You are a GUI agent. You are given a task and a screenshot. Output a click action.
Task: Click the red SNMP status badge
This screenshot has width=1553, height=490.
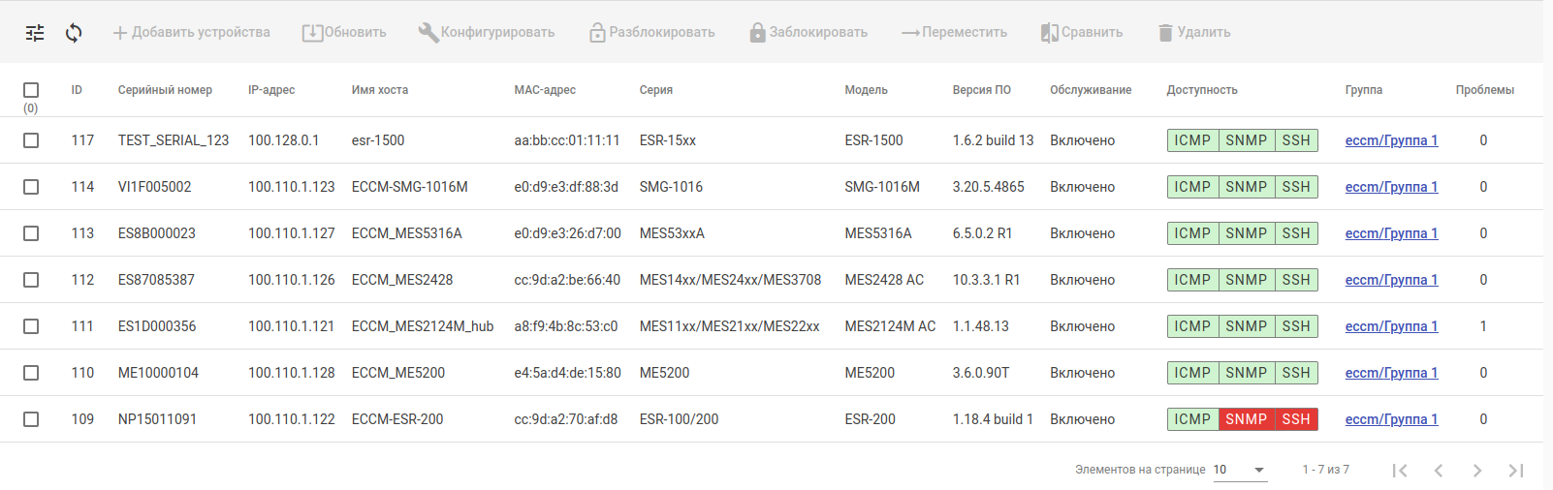(1246, 419)
